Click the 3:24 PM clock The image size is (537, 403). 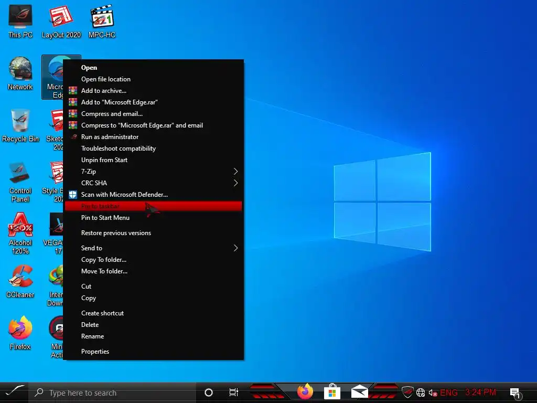pyautogui.click(x=480, y=392)
